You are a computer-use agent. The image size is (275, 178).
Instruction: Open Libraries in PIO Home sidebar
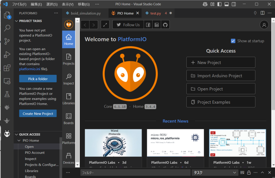click(x=68, y=98)
